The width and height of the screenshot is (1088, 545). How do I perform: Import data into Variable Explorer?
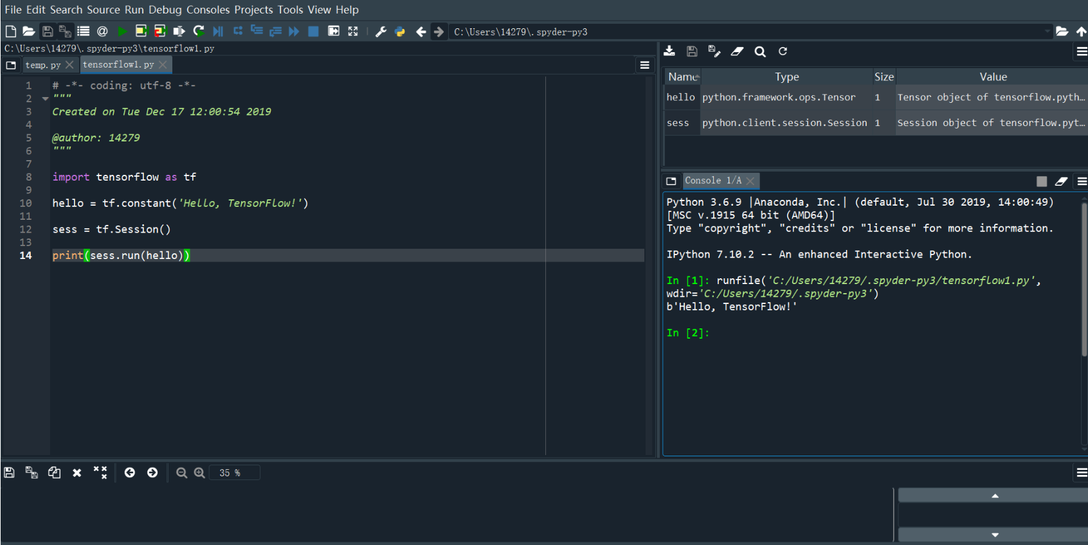669,51
